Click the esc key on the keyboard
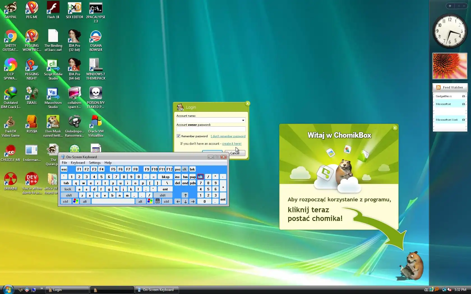 coord(64,169)
